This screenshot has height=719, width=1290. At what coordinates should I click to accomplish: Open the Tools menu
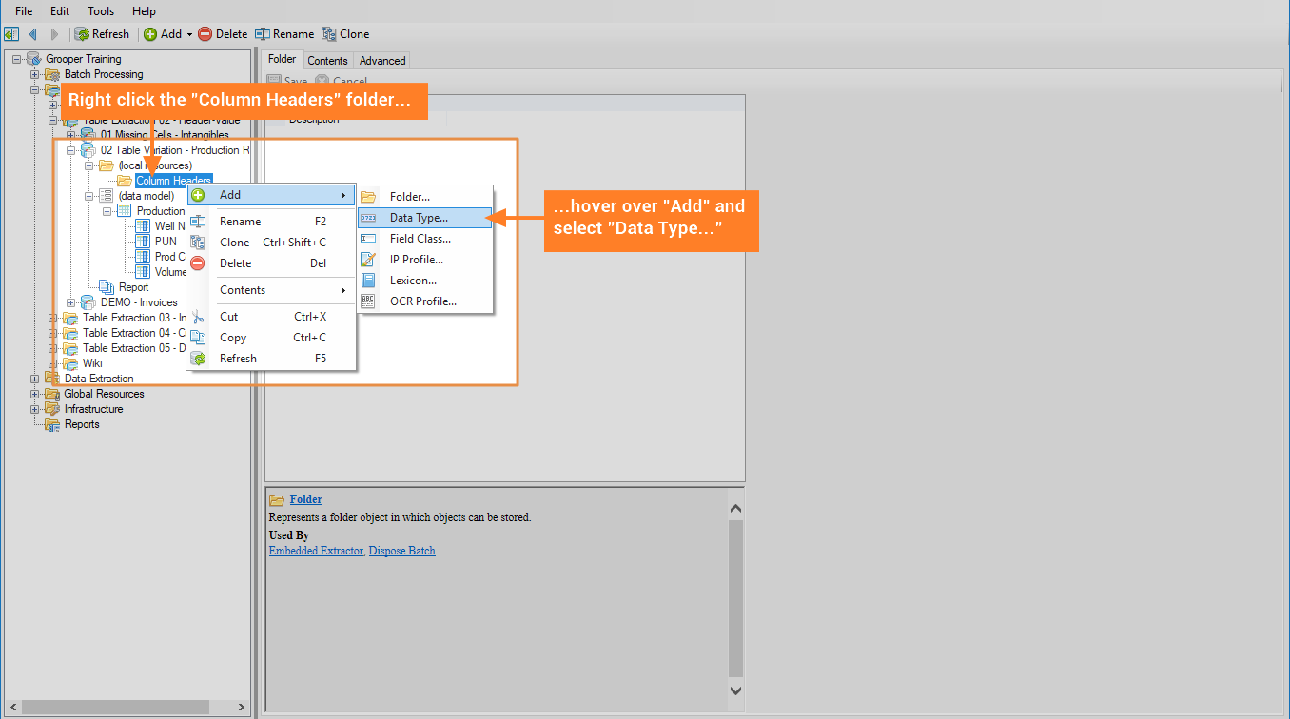[101, 11]
